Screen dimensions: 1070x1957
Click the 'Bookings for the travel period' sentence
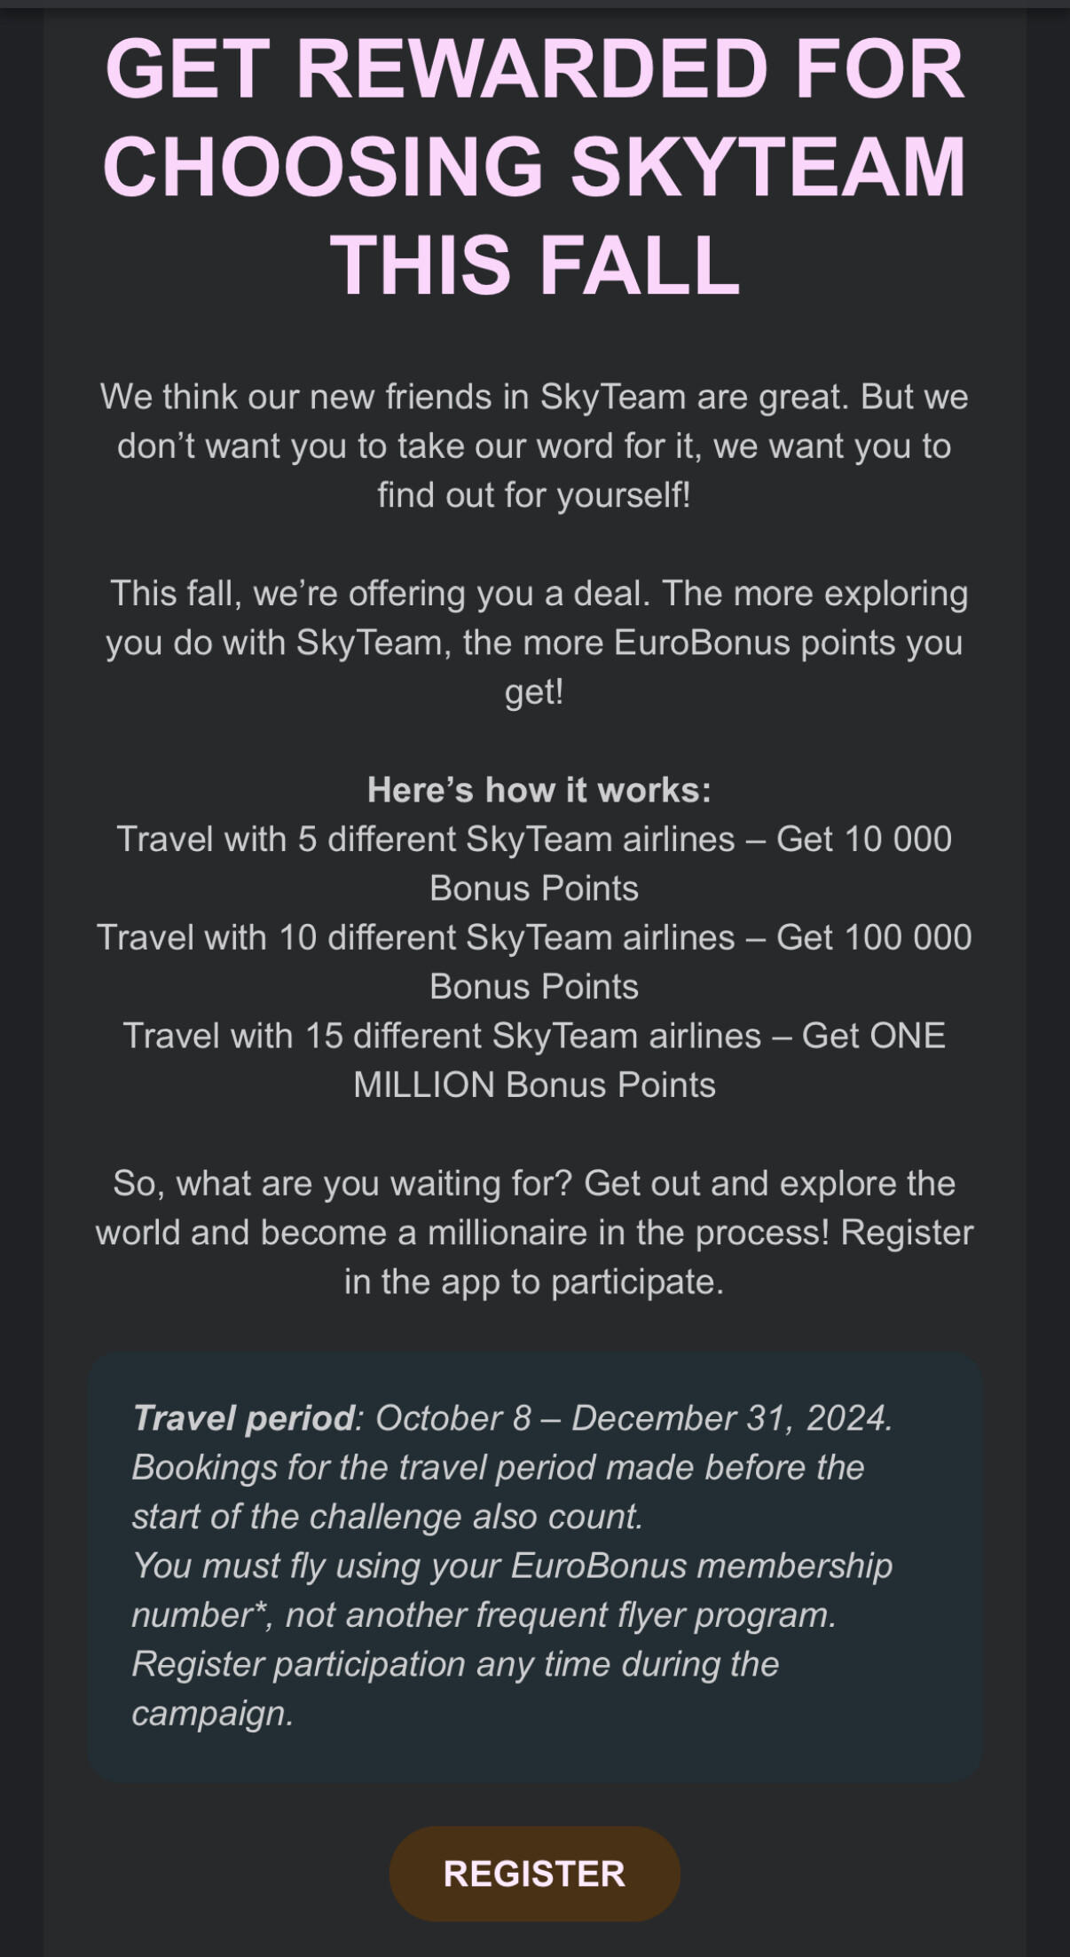pyautogui.click(x=497, y=1492)
